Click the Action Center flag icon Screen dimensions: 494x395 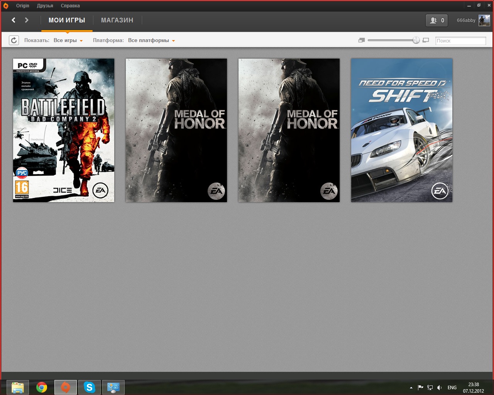click(421, 387)
